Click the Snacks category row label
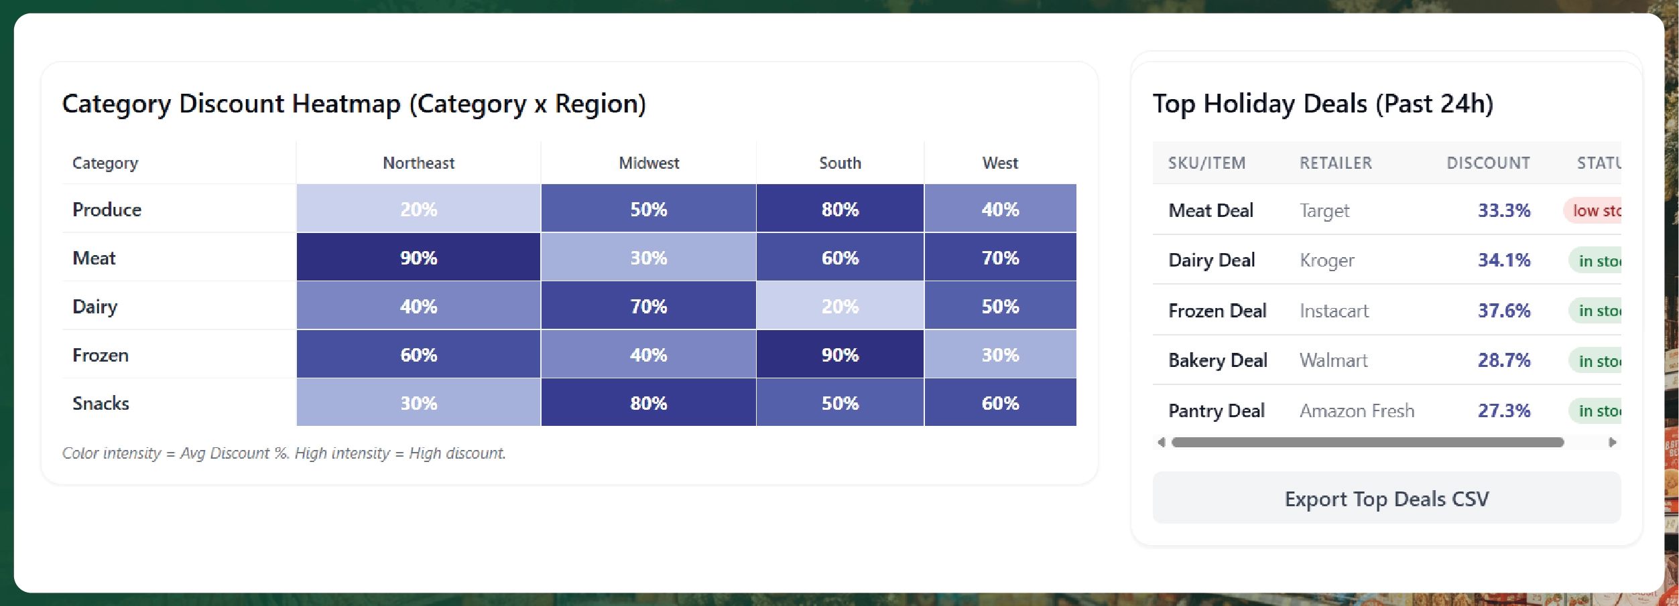 coord(101,403)
